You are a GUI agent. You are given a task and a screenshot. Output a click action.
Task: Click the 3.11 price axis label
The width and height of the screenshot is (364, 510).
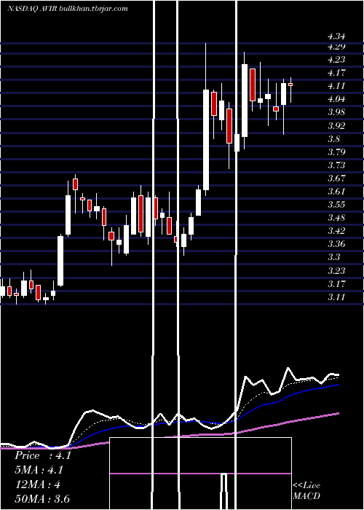click(x=336, y=297)
